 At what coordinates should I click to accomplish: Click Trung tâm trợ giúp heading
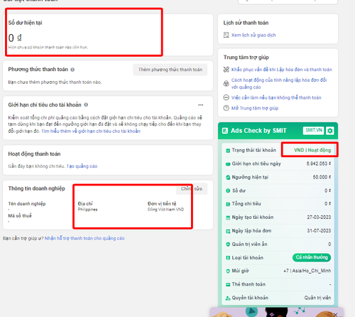coord(246,58)
